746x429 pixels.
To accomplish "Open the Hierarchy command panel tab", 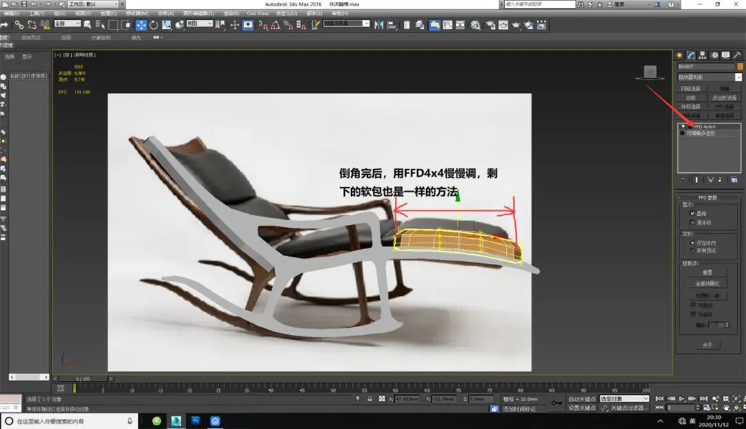I will tap(702, 55).
